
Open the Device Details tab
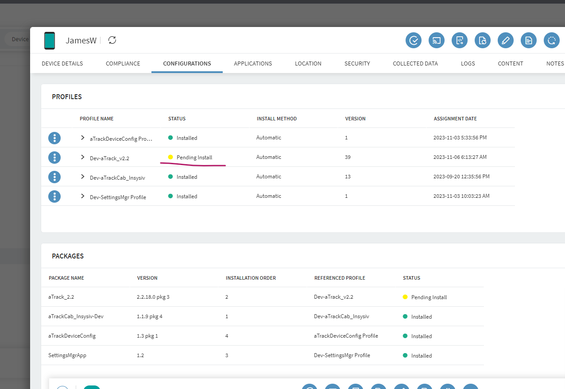tap(62, 63)
